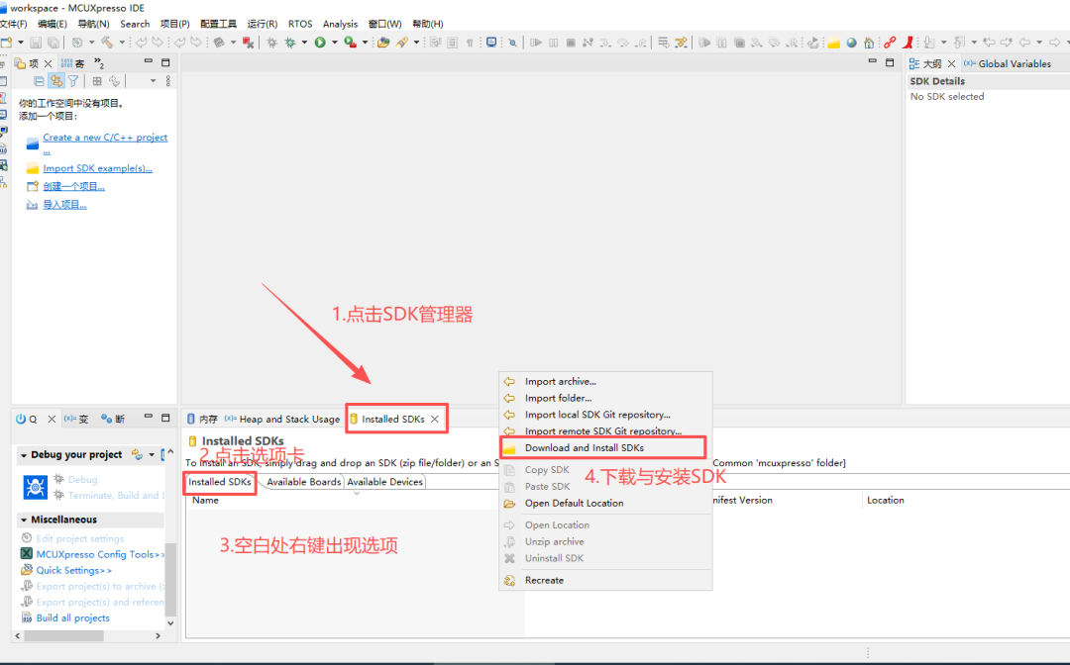
Task: Open the Global Variables tab
Action: [1008, 63]
